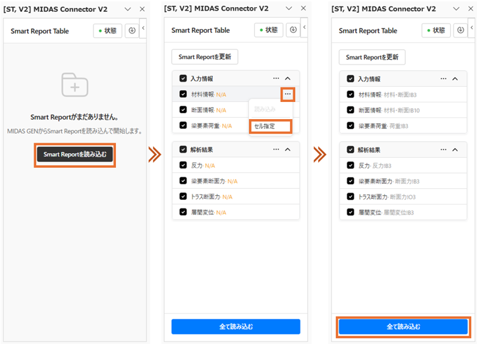
Task: Click 状態 status button in right panel
Action: [x=436, y=30]
